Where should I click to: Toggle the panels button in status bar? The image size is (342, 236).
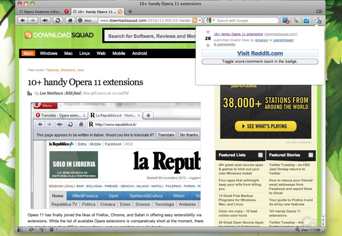20,229
